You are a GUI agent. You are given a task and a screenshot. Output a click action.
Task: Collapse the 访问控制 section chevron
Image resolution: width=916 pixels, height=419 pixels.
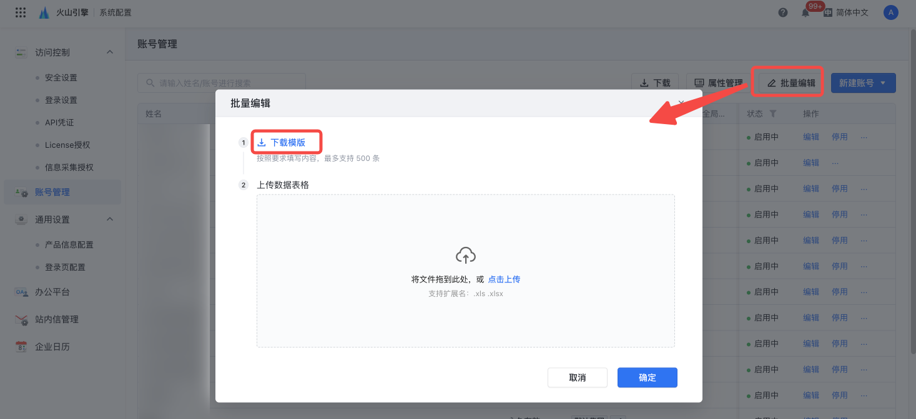coord(110,52)
